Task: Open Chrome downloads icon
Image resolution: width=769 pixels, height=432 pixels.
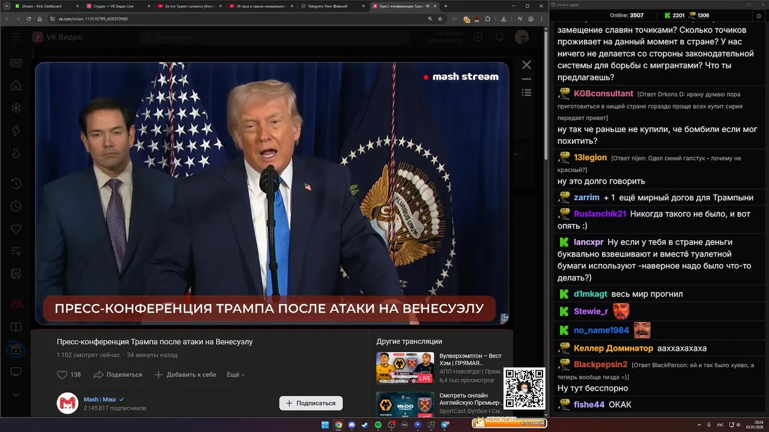Action: pyautogui.click(x=504, y=19)
